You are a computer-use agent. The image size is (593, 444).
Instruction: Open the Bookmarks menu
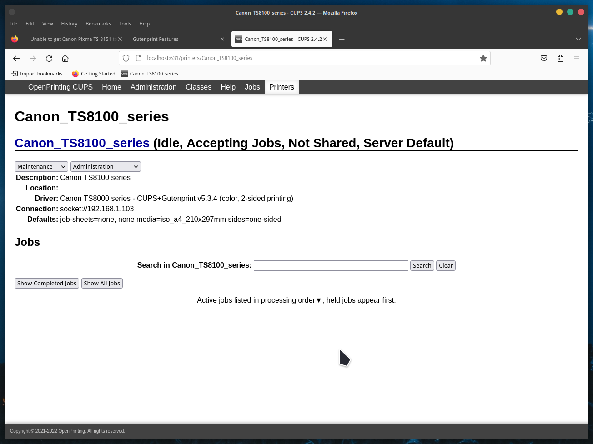(x=98, y=24)
